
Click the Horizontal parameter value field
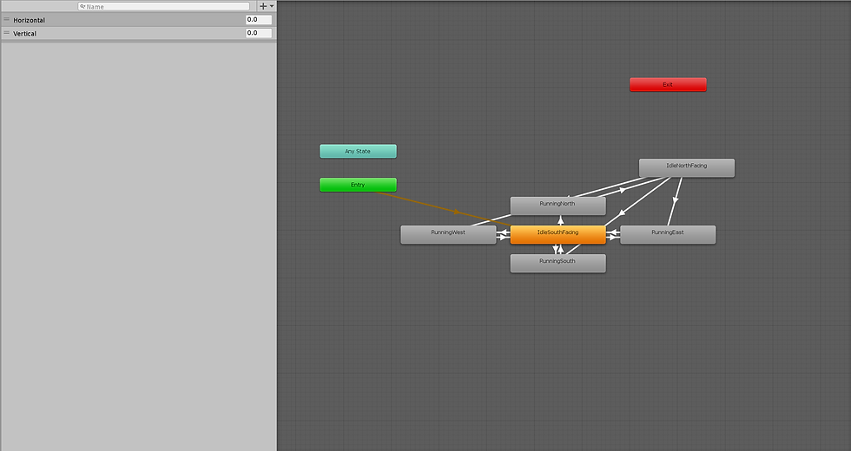click(259, 19)
